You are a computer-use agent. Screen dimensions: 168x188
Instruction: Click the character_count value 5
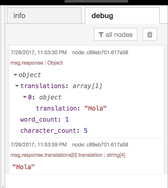[86, 131]
